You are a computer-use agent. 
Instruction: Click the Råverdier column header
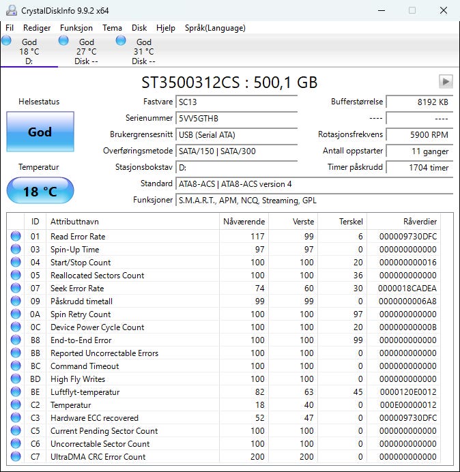403,222
